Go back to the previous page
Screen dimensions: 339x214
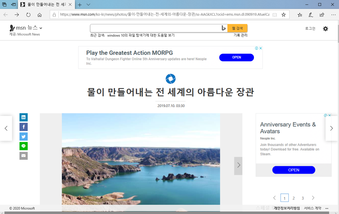pyautogui.click(x=6, y=15)
